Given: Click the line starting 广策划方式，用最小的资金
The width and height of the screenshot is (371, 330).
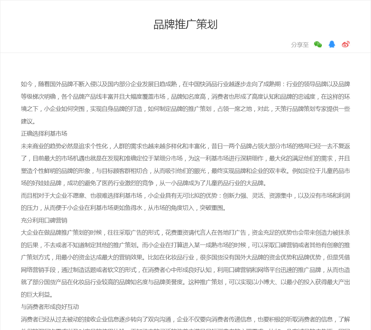Looking at the screenshot, I should coord(185,257).
